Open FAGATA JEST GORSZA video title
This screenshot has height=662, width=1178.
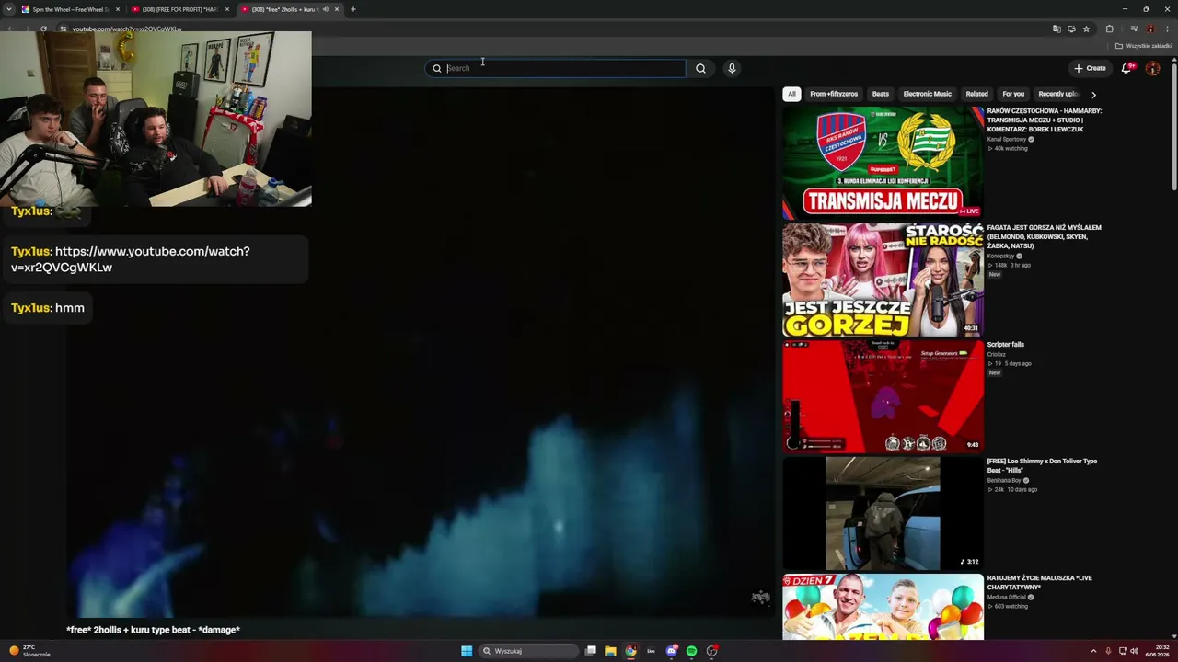(1045, 237)
